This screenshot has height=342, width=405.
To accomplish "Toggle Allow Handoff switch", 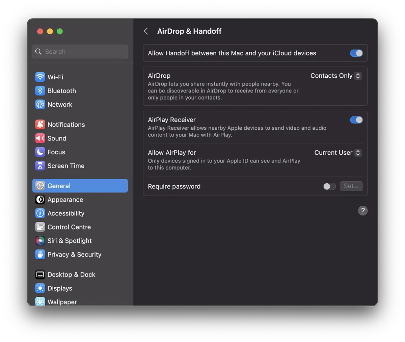I will [356, 53].
